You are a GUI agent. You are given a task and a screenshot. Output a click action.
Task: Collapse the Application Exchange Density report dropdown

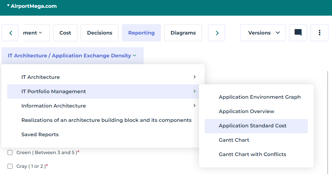pyautogui.click(x=72, y=56)
